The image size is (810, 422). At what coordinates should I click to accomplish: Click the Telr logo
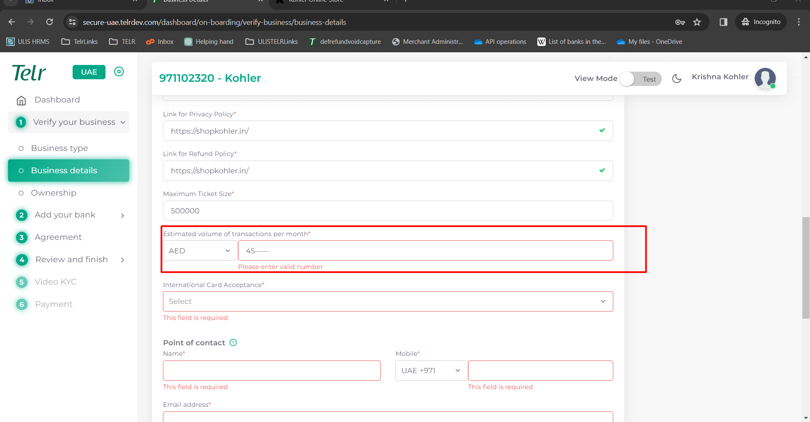[29, 73]
